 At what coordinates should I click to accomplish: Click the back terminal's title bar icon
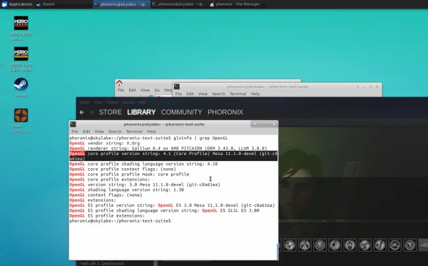coord(176,87)
